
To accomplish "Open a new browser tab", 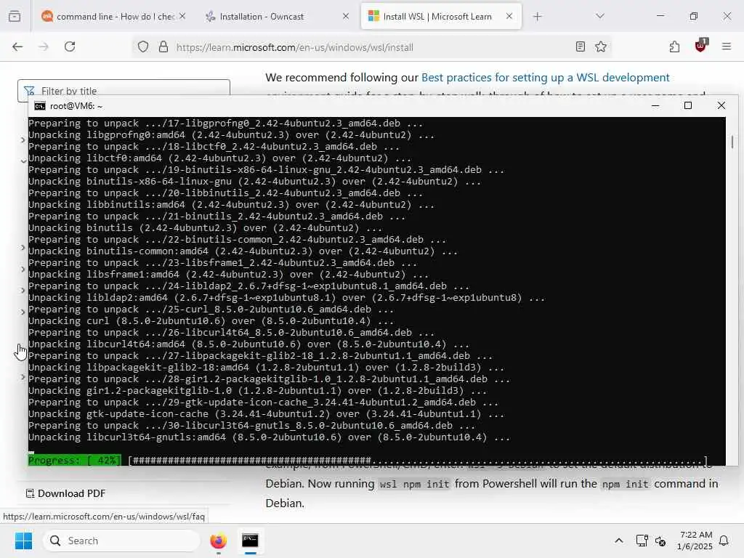I will click(537, 17).
